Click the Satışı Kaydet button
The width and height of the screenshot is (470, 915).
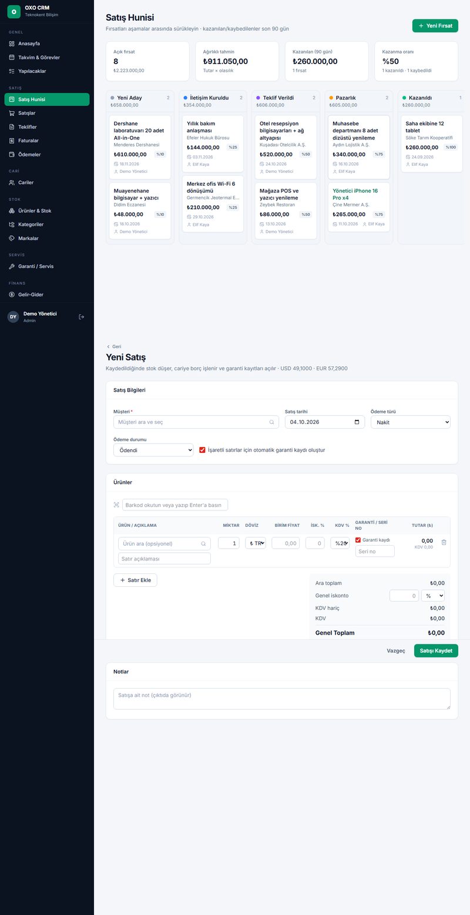(436, 651)
